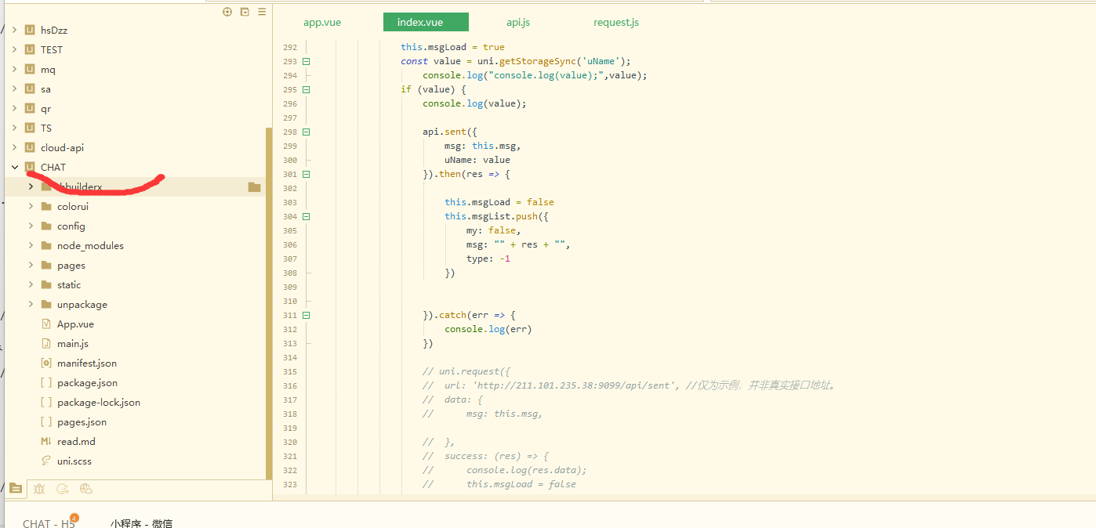Viewport: 1096px width, 528px height.
Task: Open the cloud globe icon panel
Action: (x=86, y=489)
